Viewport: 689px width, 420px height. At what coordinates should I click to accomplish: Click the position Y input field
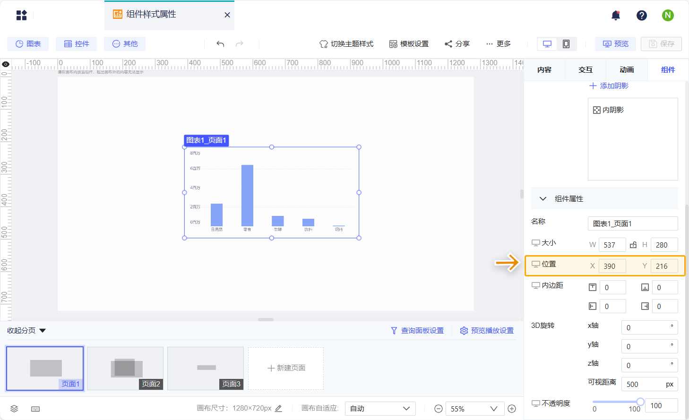click(664, 266)
